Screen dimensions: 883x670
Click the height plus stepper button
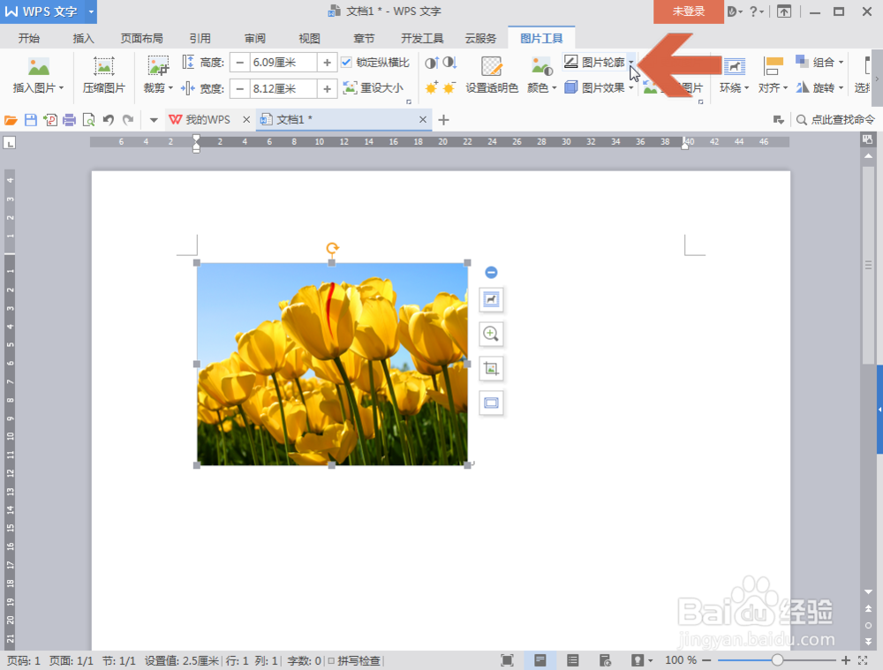click(328, 63)
